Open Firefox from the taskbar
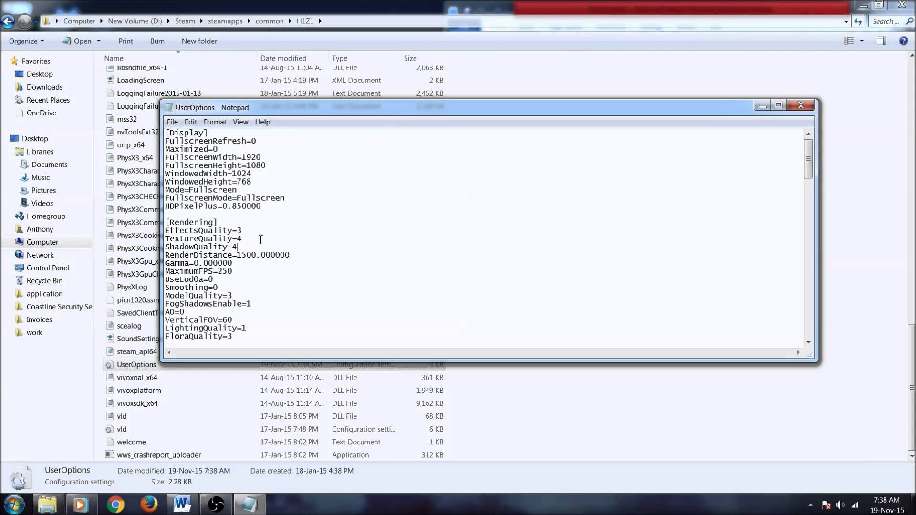The height and width of the screenshot is (515, 916). (149, 504)
